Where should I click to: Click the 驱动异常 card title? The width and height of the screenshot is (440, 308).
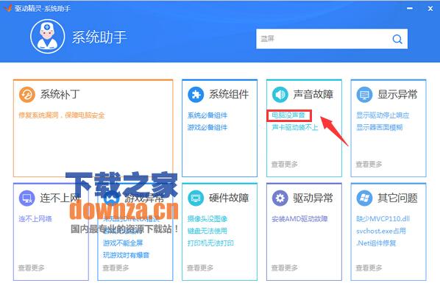[313, 198]
